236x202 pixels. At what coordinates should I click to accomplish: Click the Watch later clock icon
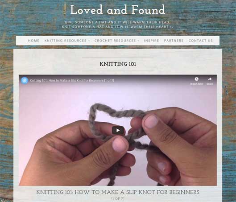click(x=196, y=79)
